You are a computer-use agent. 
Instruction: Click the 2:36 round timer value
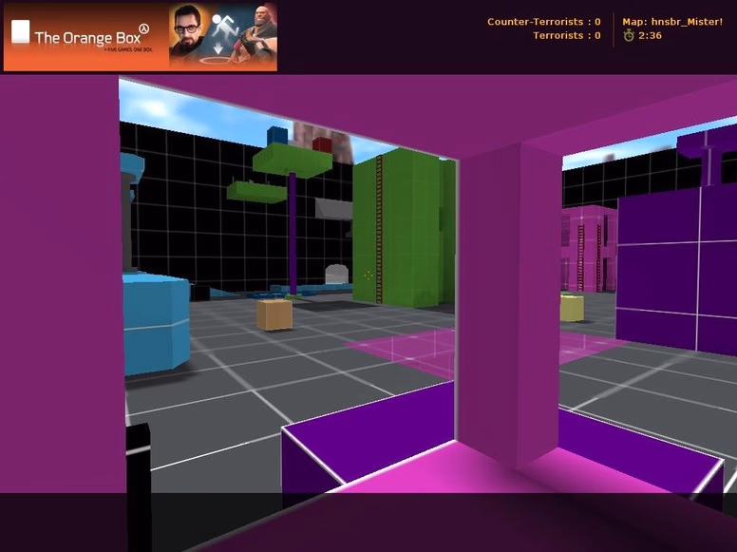pyautogui.click(x=650, y=35)
